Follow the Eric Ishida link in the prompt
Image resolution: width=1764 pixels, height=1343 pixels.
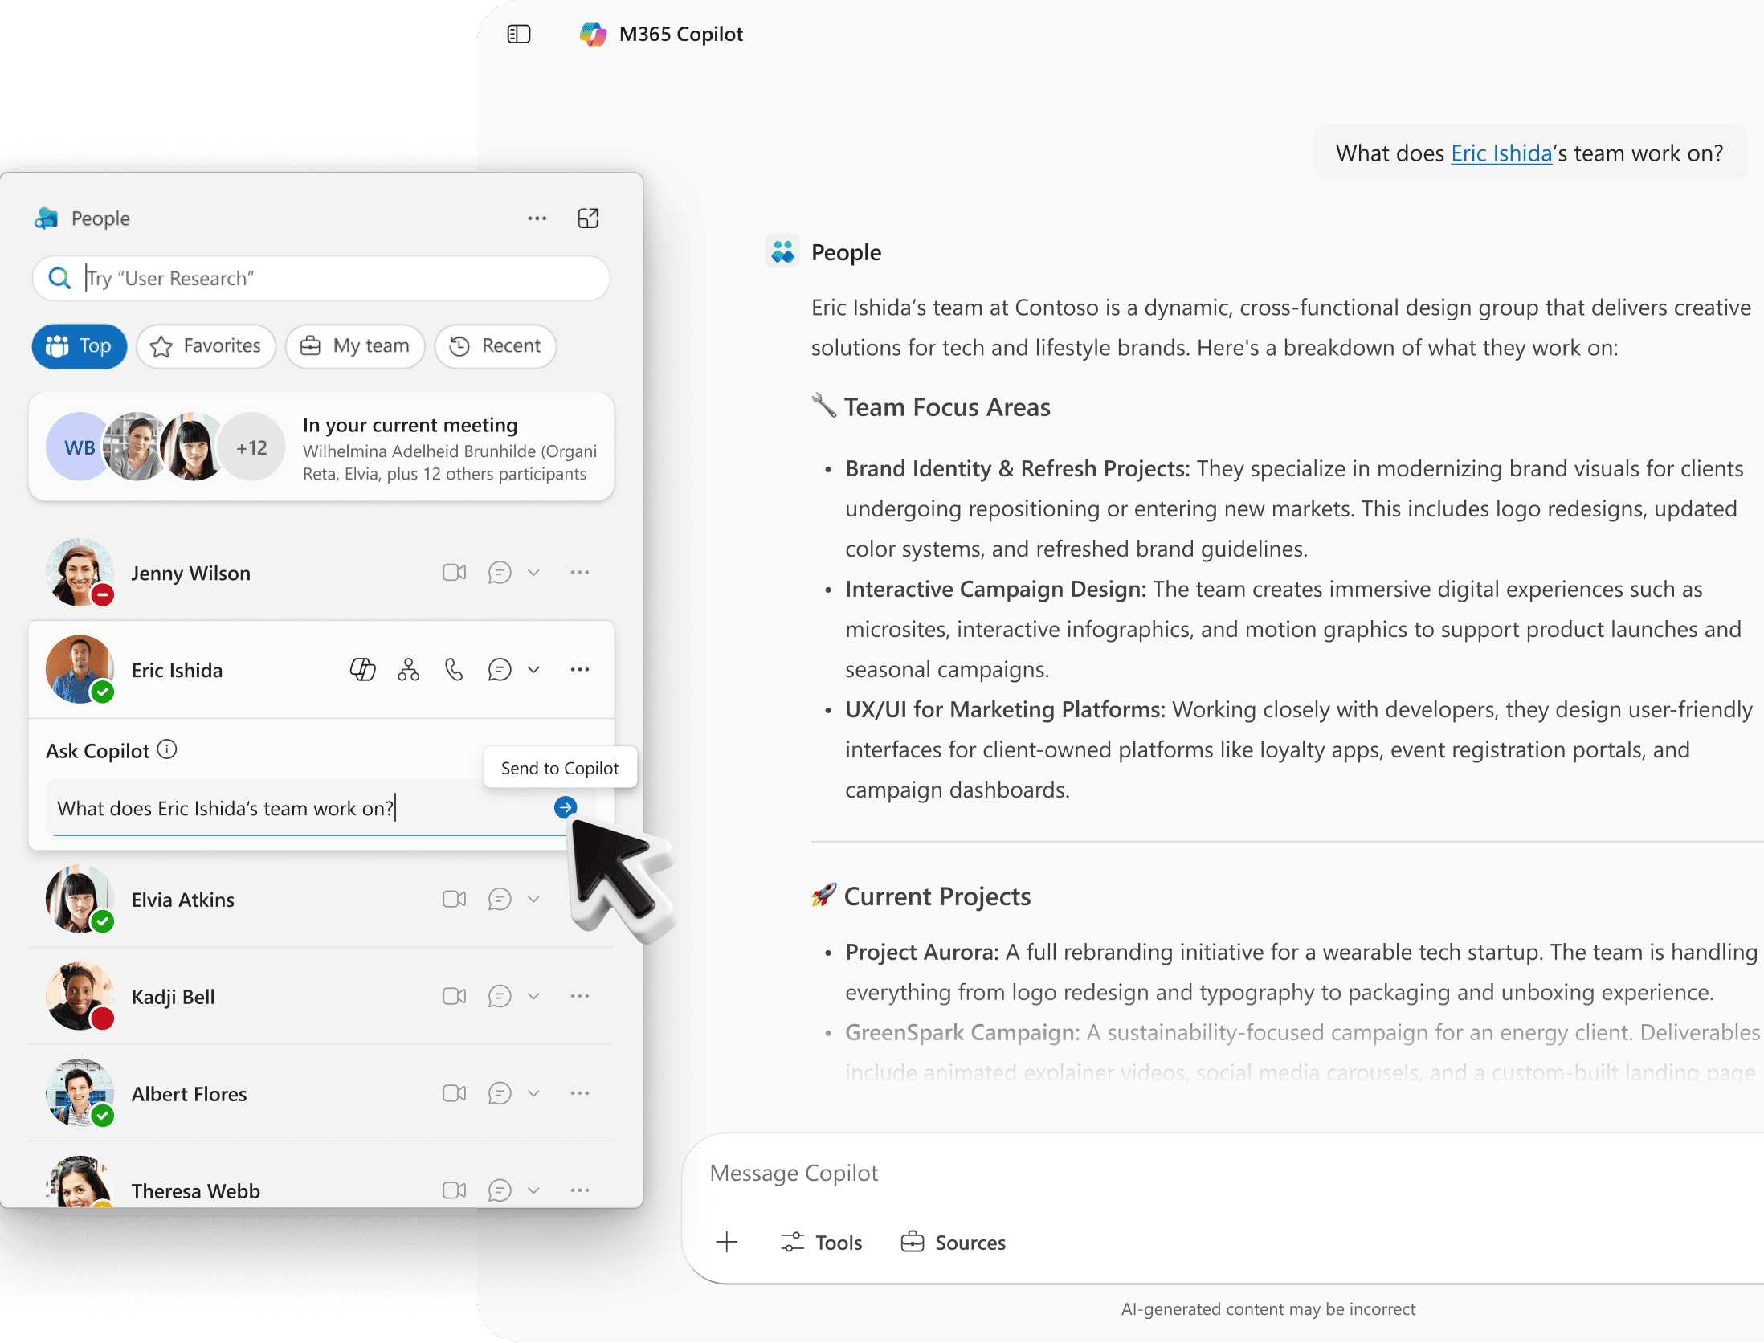click(1501, 153)
